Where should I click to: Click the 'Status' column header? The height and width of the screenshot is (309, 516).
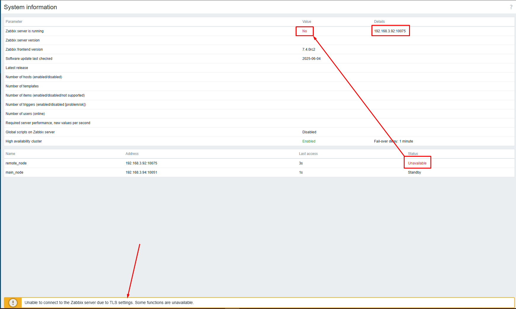click(x=413, y=154)
